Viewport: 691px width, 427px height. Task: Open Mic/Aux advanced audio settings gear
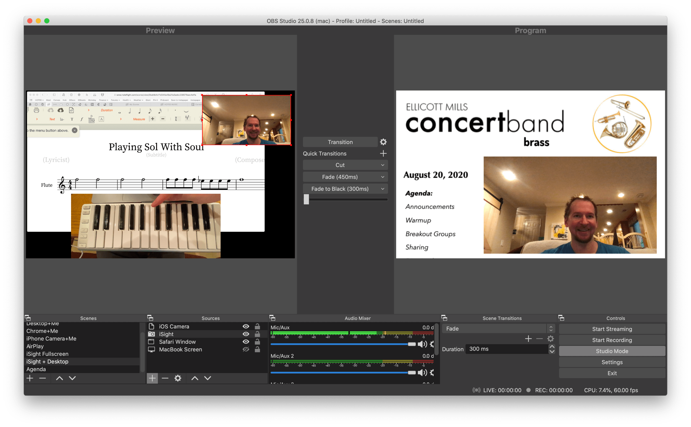[432, 344]
